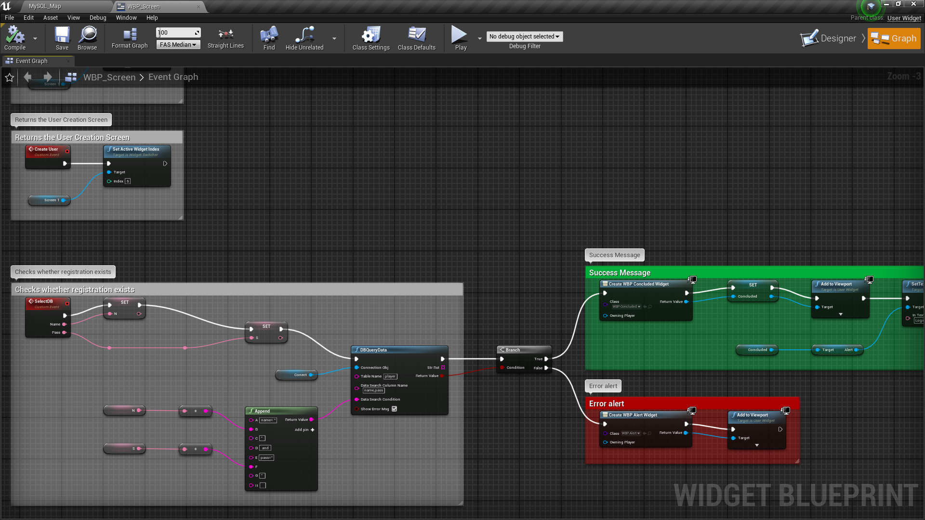Open the Edit menu
This screenshot has height=520, width=925.
[x=29, y=18]
